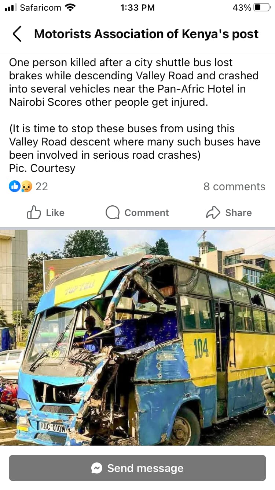Tap the sad face reaction icon
Viewport: 275px width, 490px height.
point(26,187)
